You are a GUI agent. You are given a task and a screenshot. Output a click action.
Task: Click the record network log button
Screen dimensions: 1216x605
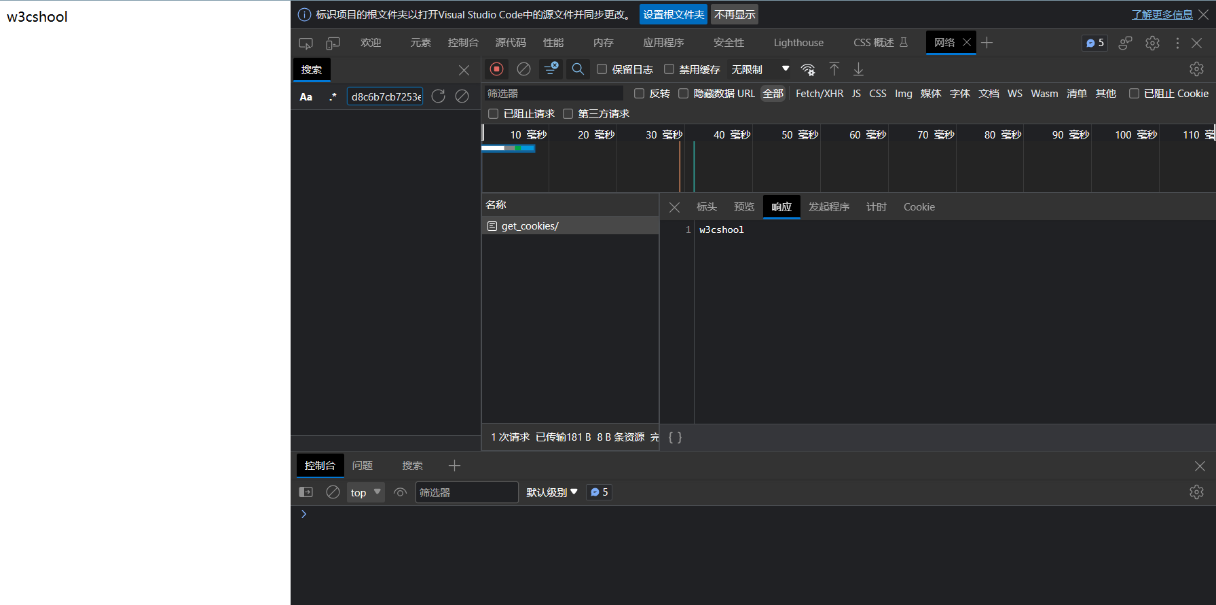496,69
